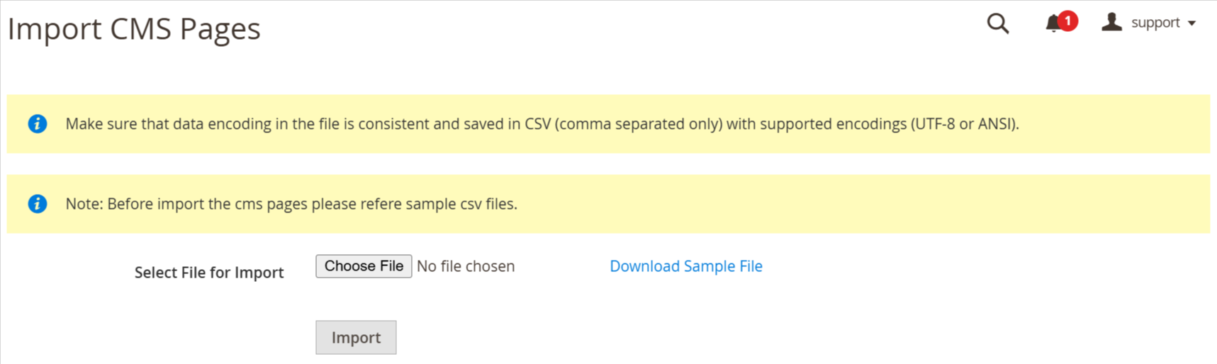Click the user avatar icon beside support

[x=1111, y=22]
